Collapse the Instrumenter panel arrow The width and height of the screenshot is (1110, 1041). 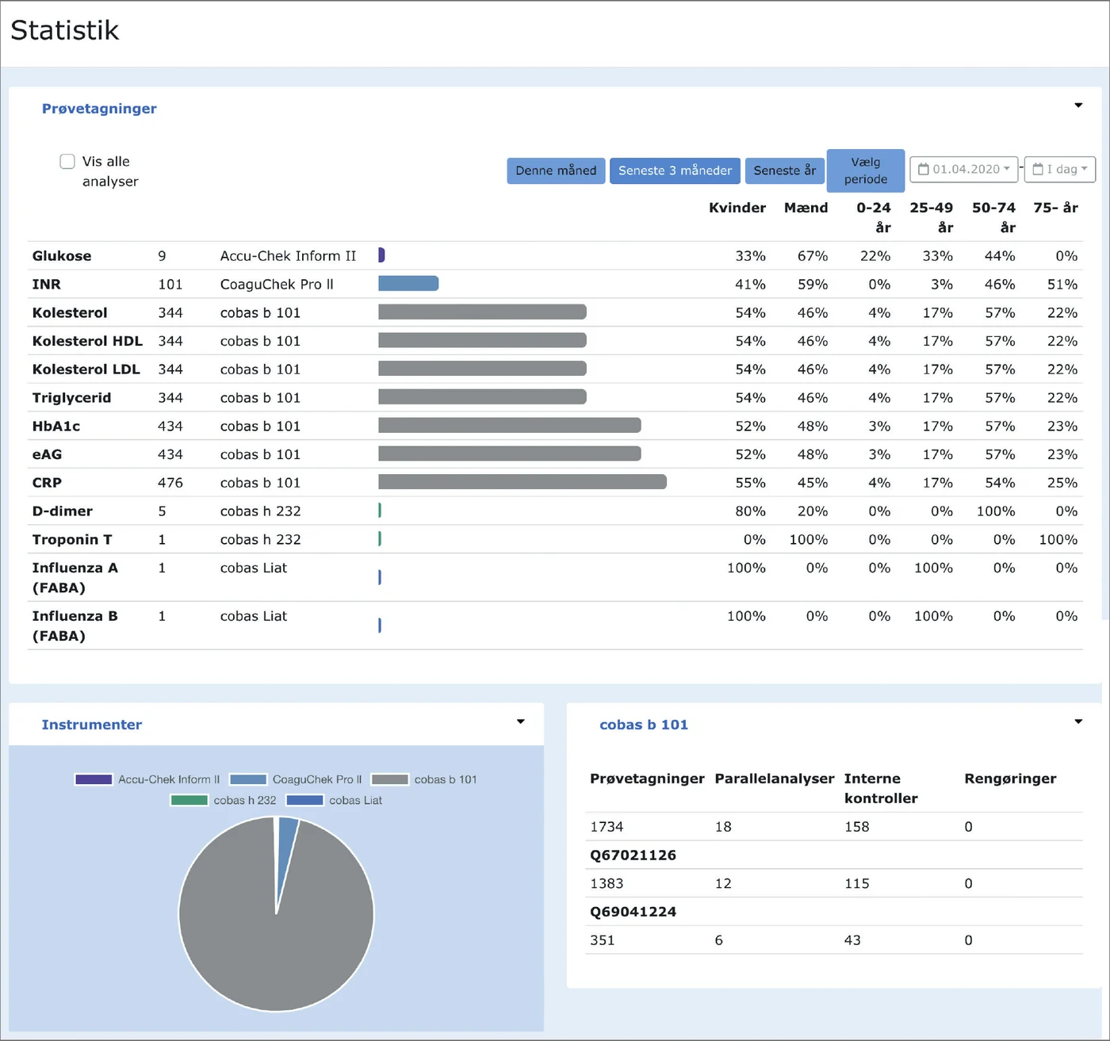(521, 721)
